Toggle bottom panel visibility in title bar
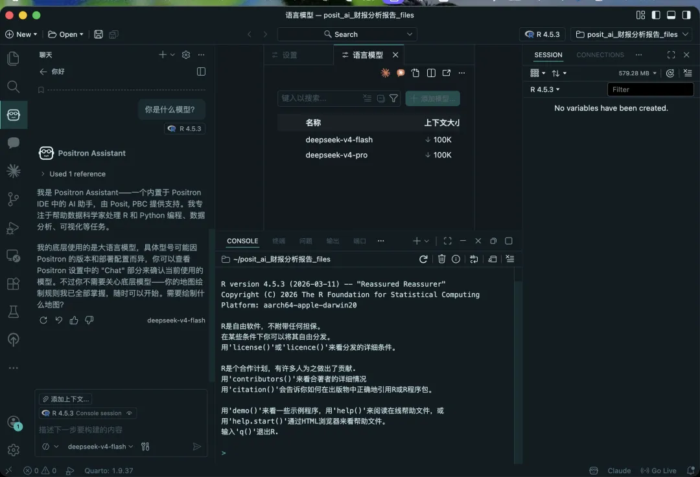700x477 pixels. coord(671,15)
